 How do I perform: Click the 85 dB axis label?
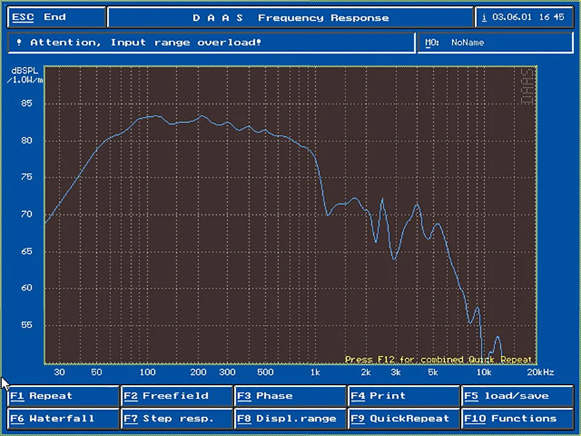click(x=27, y=104)
